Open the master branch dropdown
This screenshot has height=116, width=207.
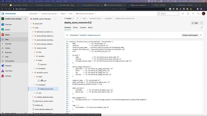[69, 19]
